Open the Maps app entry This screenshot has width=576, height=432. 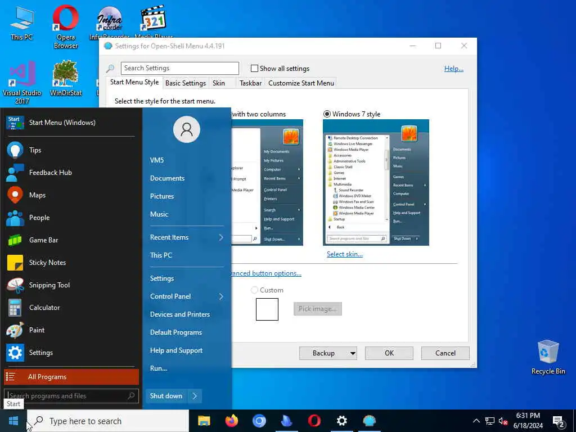70,195
